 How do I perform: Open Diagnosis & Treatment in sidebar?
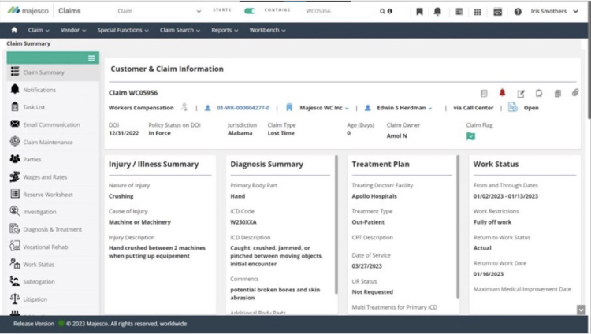[x=53, y=229]
